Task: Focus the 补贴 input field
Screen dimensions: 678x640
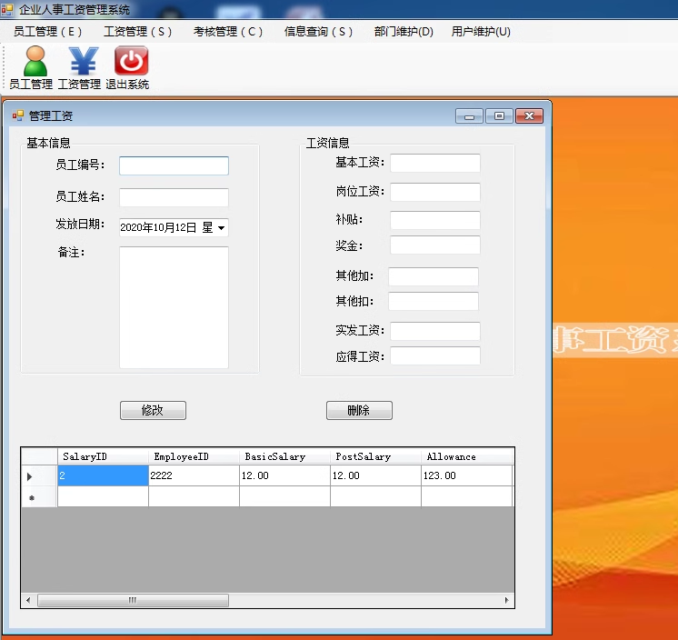Action: click(x=435, y=220)
